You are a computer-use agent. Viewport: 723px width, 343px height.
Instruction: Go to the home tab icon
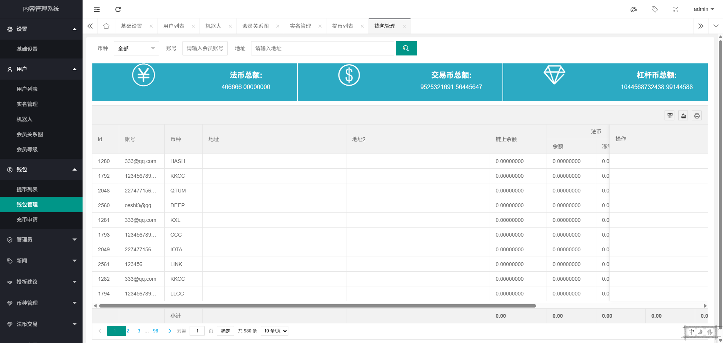click(106, 26)
